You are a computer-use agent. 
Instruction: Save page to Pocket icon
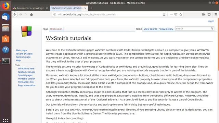pos(176,14)
